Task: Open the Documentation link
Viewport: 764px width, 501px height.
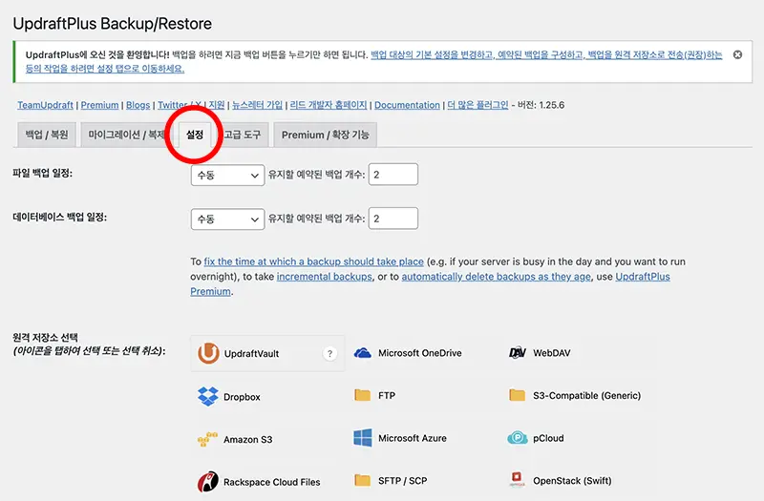Action: point(407,105)
